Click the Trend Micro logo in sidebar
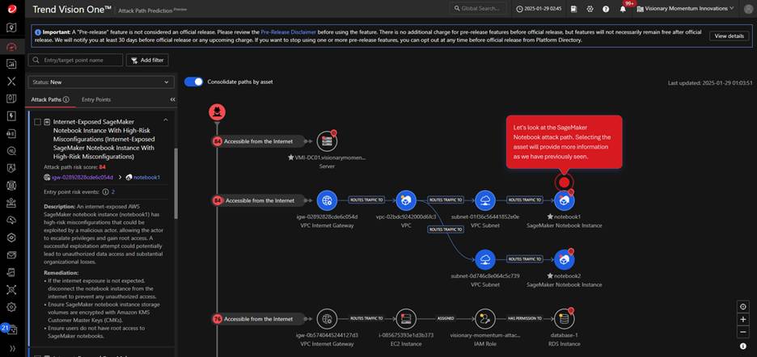 point(11,9)
